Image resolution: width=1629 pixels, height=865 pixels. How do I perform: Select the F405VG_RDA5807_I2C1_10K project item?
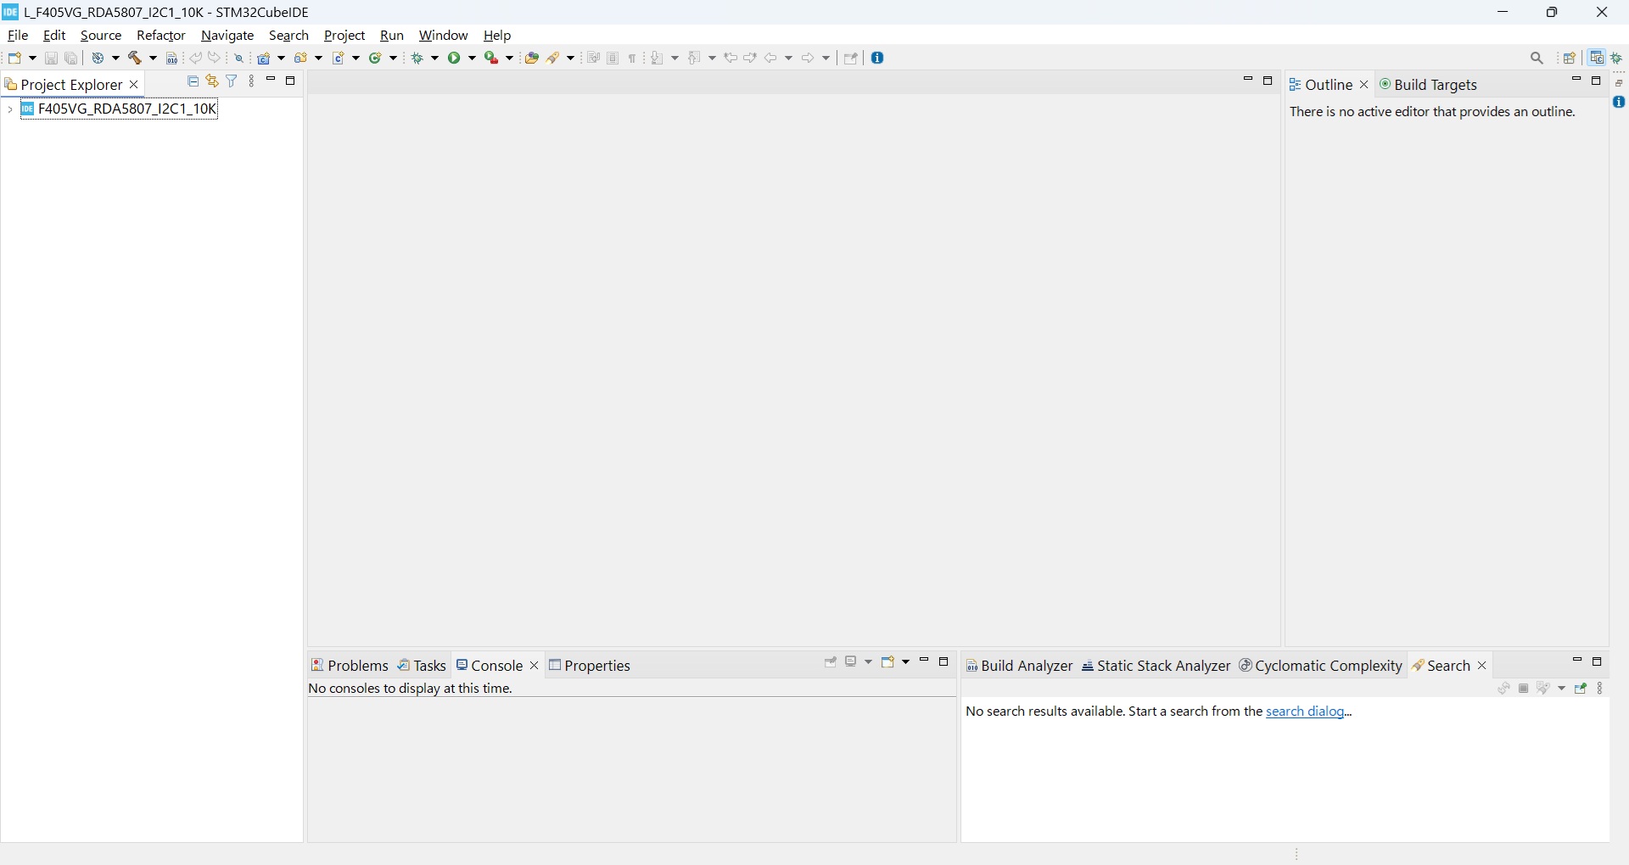[127, 109]
